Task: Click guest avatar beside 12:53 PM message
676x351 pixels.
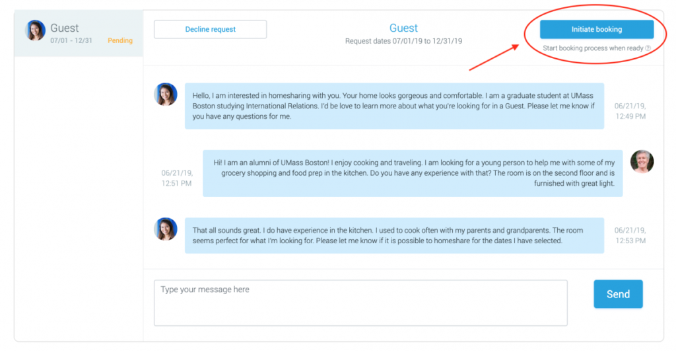Action: tap(166, 229)
